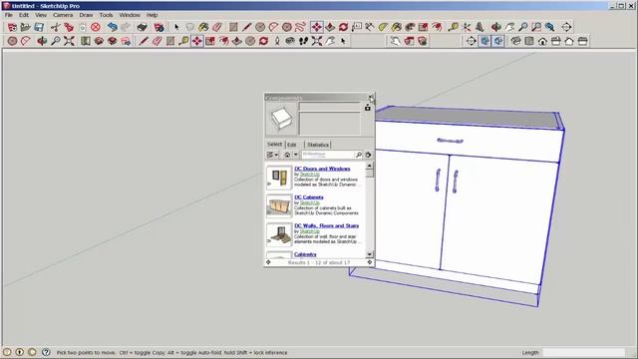Click the Cut scissors icon
Screen dimensions: 638x359
pyautogui.click(x=56, y=27)
